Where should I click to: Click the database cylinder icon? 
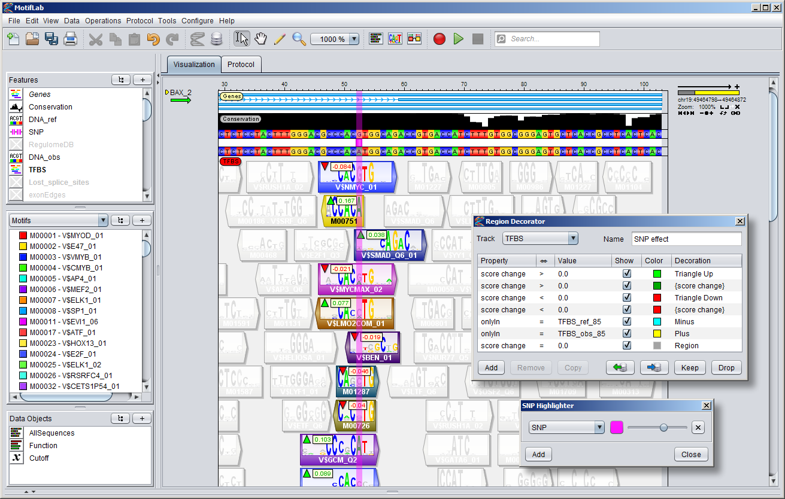coord(217,39)
